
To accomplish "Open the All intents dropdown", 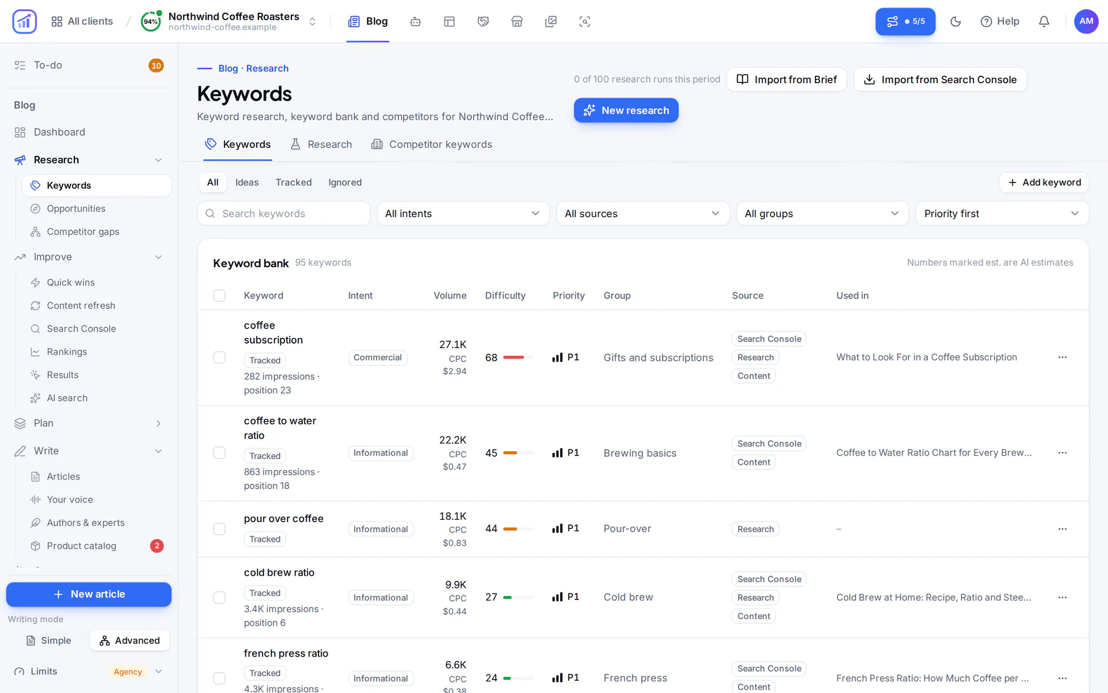I will (x=463, y=214).
